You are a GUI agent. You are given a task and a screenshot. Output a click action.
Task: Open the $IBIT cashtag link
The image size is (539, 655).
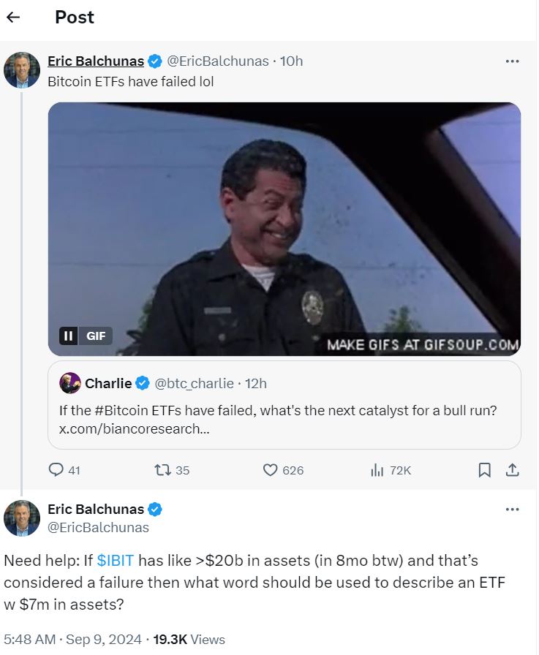115,561
